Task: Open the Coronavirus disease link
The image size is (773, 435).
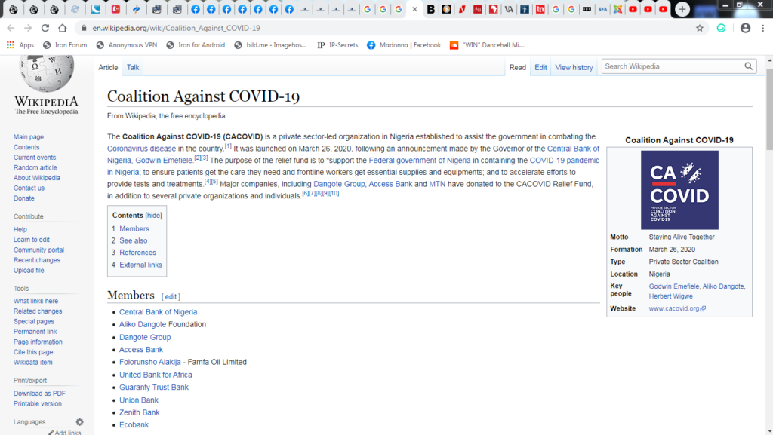Action: coord(141,149)
